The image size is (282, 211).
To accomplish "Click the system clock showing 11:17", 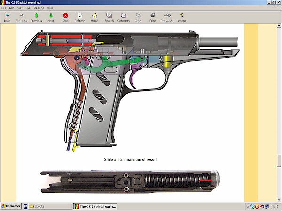I will click(274, 207).
